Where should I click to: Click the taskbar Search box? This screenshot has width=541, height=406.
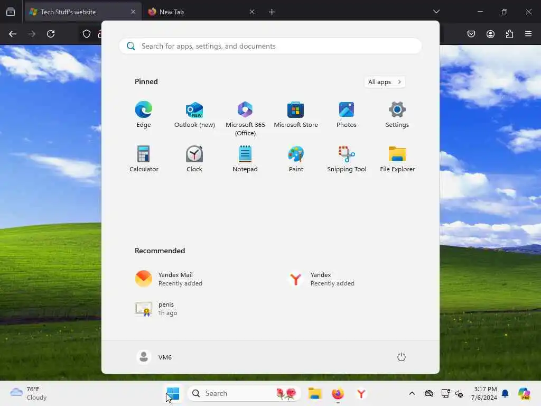pyautogui.click(x=244, y=393)
